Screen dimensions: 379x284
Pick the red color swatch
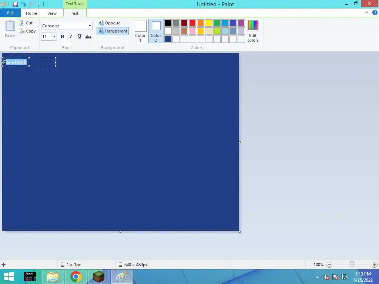[192, 23]
